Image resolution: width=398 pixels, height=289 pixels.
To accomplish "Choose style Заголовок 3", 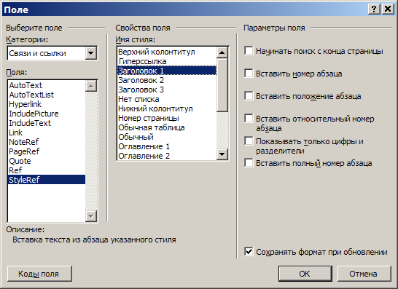I will 167,90.
